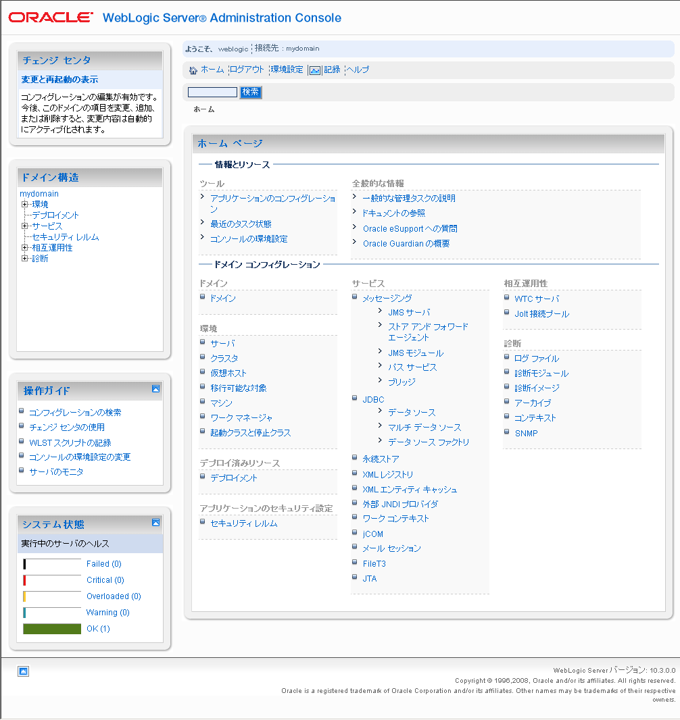680x720 pixels.
Task: Expand the 相互運用性 tree node
Action: point(25,247)
